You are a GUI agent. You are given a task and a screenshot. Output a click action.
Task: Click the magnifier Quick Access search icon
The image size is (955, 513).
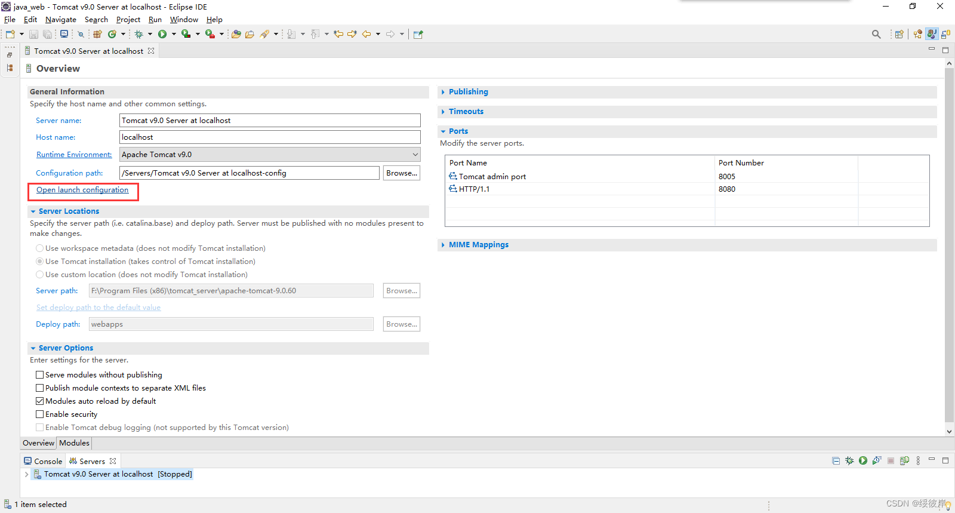(x=876, y=34)
